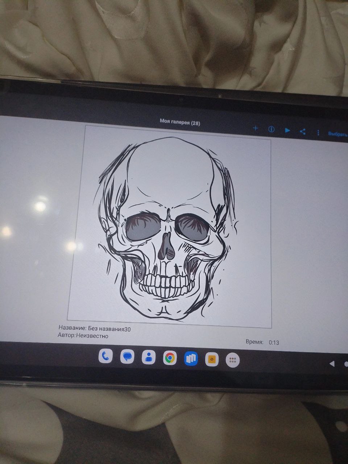Open Google Chrome from the dock
Screen dimensions: 348x464
click(x=169, y=359)
